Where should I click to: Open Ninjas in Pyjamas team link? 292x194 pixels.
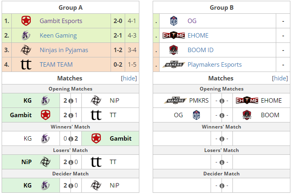(x=64, y=50)
